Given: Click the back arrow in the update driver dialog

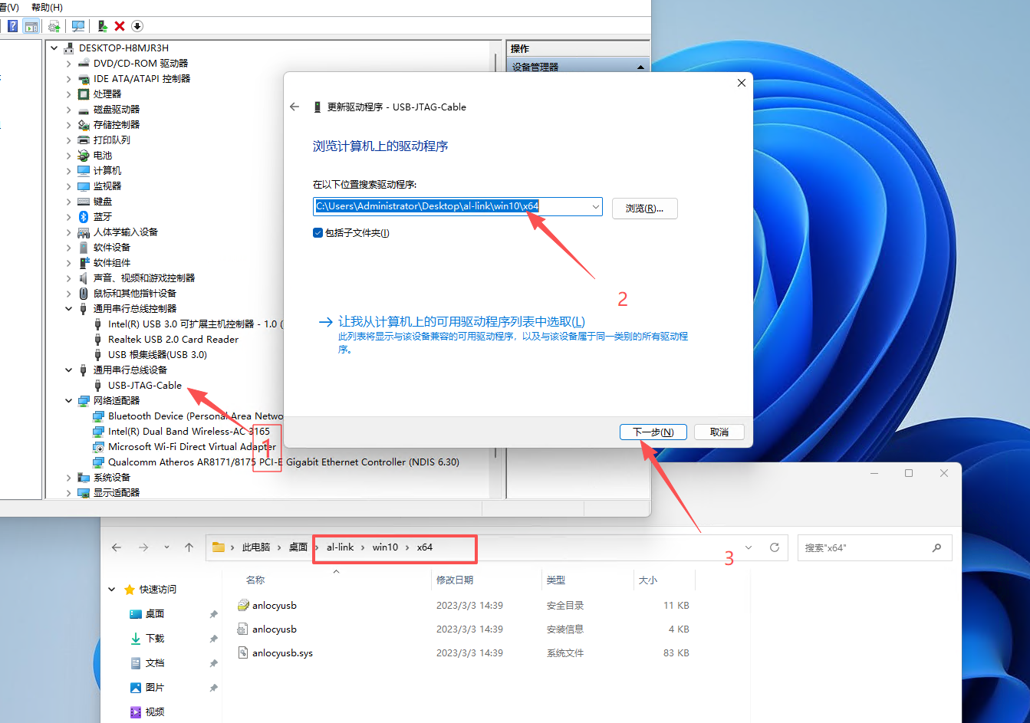Looking at the screenshot, I should point(295,107).
